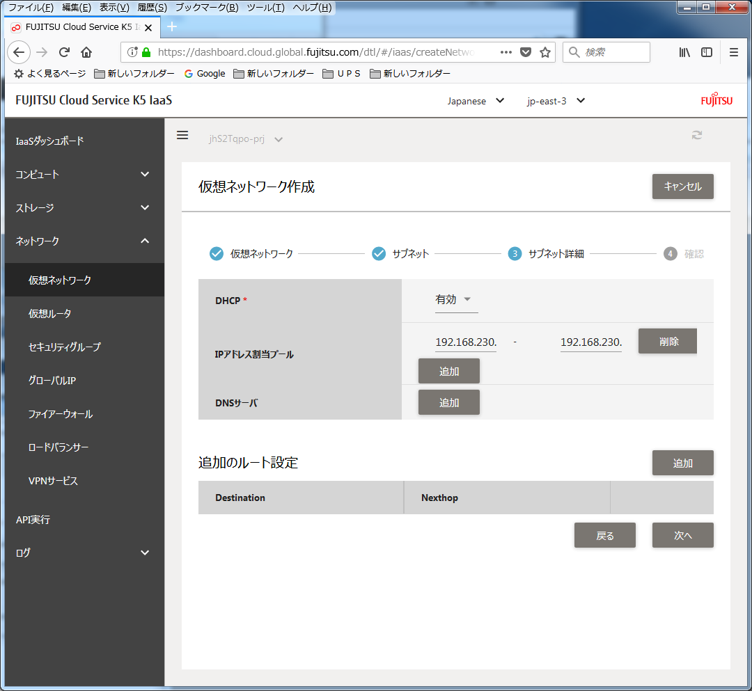
Task: Close the FUJITSU Cloud Service K5 tab
Action: pyautogui.click(x=148, y=28)
